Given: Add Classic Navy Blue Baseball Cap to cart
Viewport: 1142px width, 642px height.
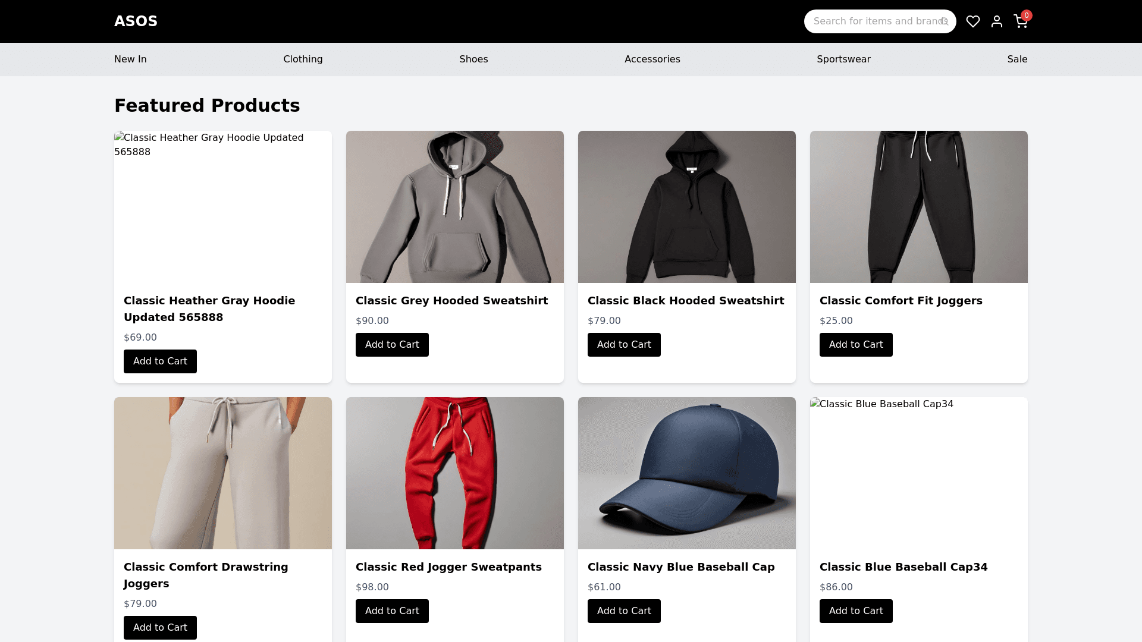Looking at the screenshot, I should click(624, 611).
